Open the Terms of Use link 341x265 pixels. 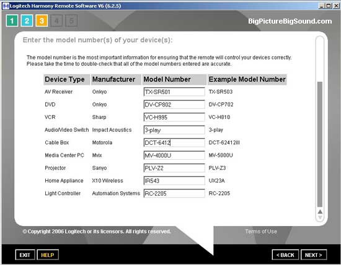click(261, 232)
